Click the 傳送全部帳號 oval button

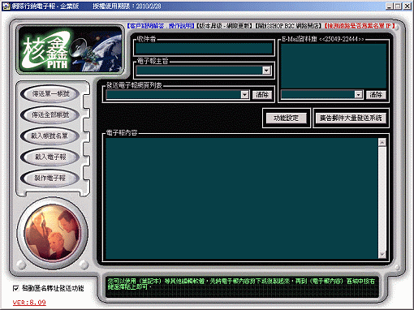[x=50, y=115]
